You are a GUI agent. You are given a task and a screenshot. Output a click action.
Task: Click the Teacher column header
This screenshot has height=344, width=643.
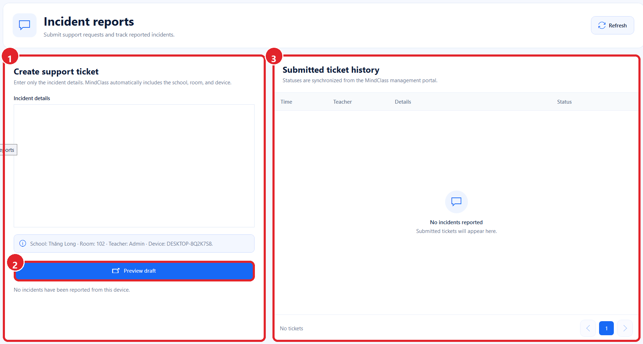pos(342,102)
